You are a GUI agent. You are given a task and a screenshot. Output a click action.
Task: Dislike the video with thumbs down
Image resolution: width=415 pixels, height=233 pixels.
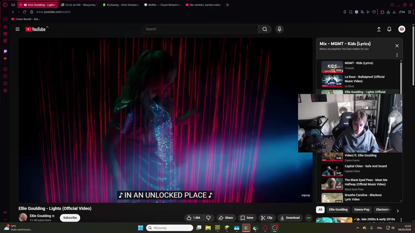tap(208, 218)
